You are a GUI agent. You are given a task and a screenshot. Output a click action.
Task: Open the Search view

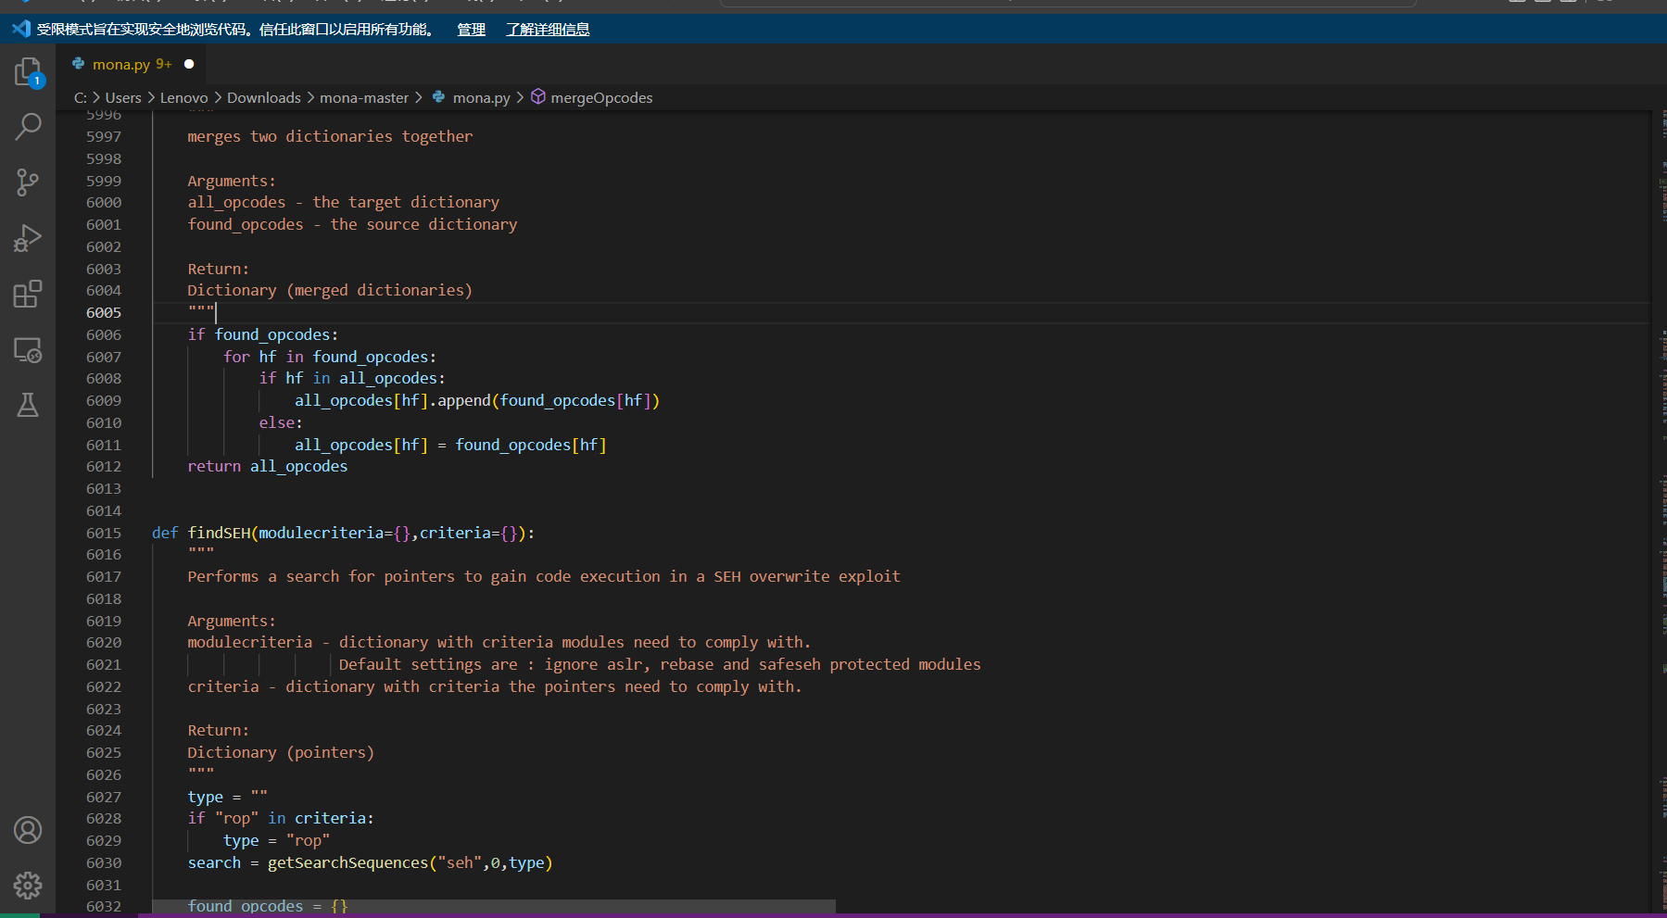click(28, 126)
